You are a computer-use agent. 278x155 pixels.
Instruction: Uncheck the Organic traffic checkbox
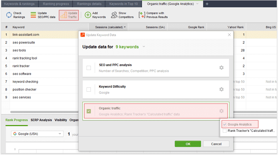coord(89,111)
